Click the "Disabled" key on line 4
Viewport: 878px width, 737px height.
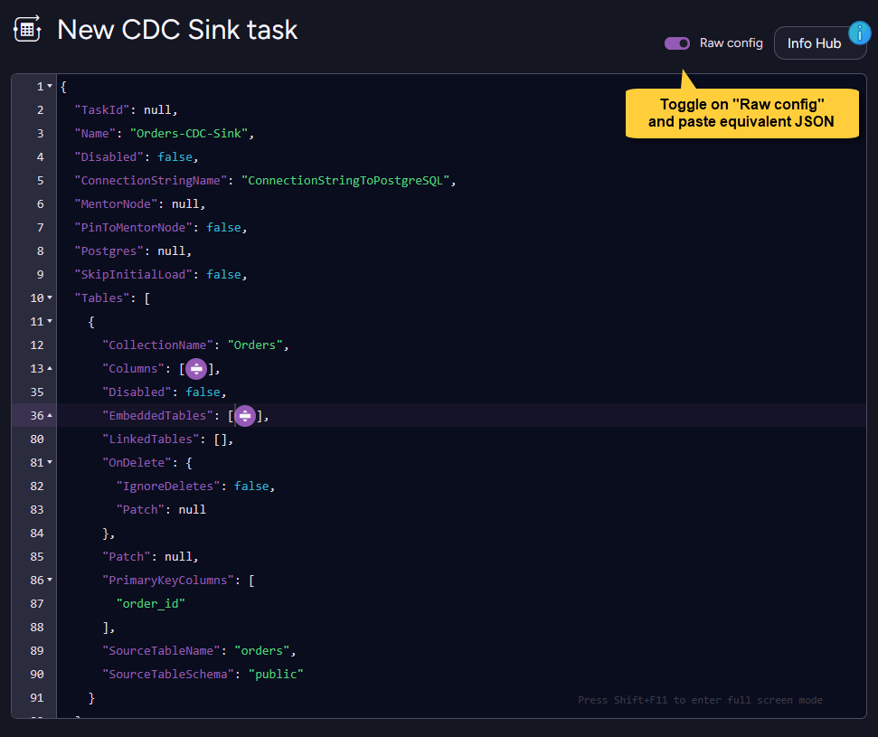tap(109, 156)
